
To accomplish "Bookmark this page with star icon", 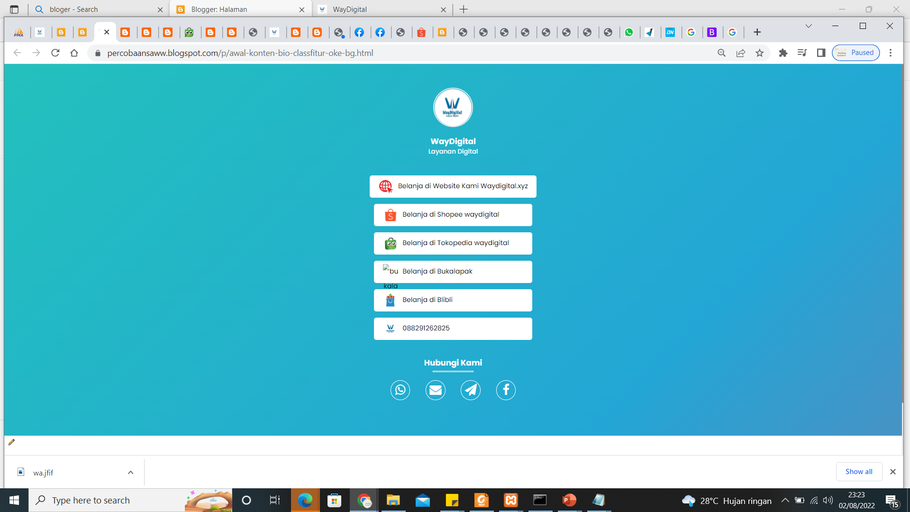I will click(x=760, y=53).
